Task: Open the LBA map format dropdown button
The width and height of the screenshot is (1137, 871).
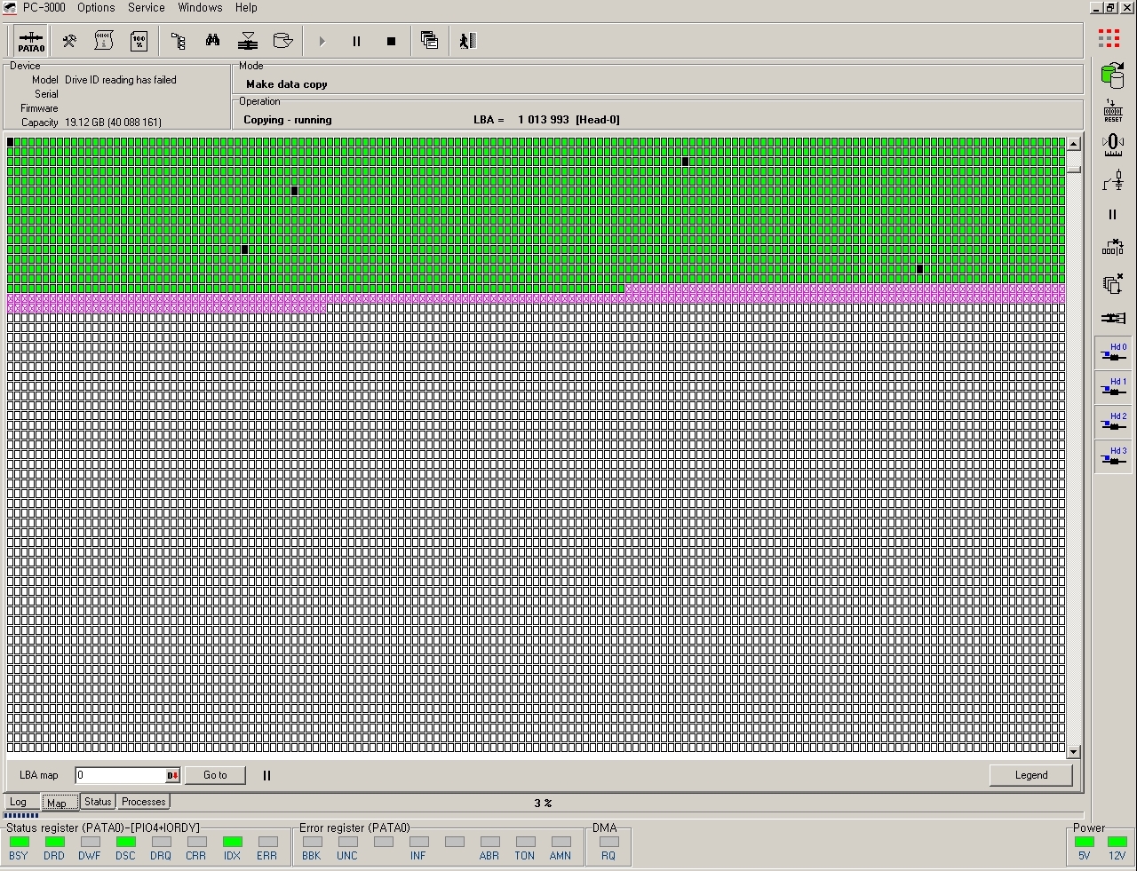Action: pos(172,775)
